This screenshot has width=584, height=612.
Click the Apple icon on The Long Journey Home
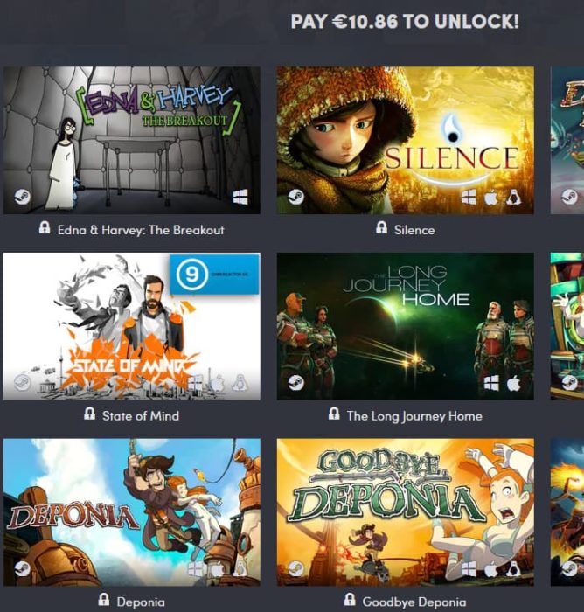point(514,383)
